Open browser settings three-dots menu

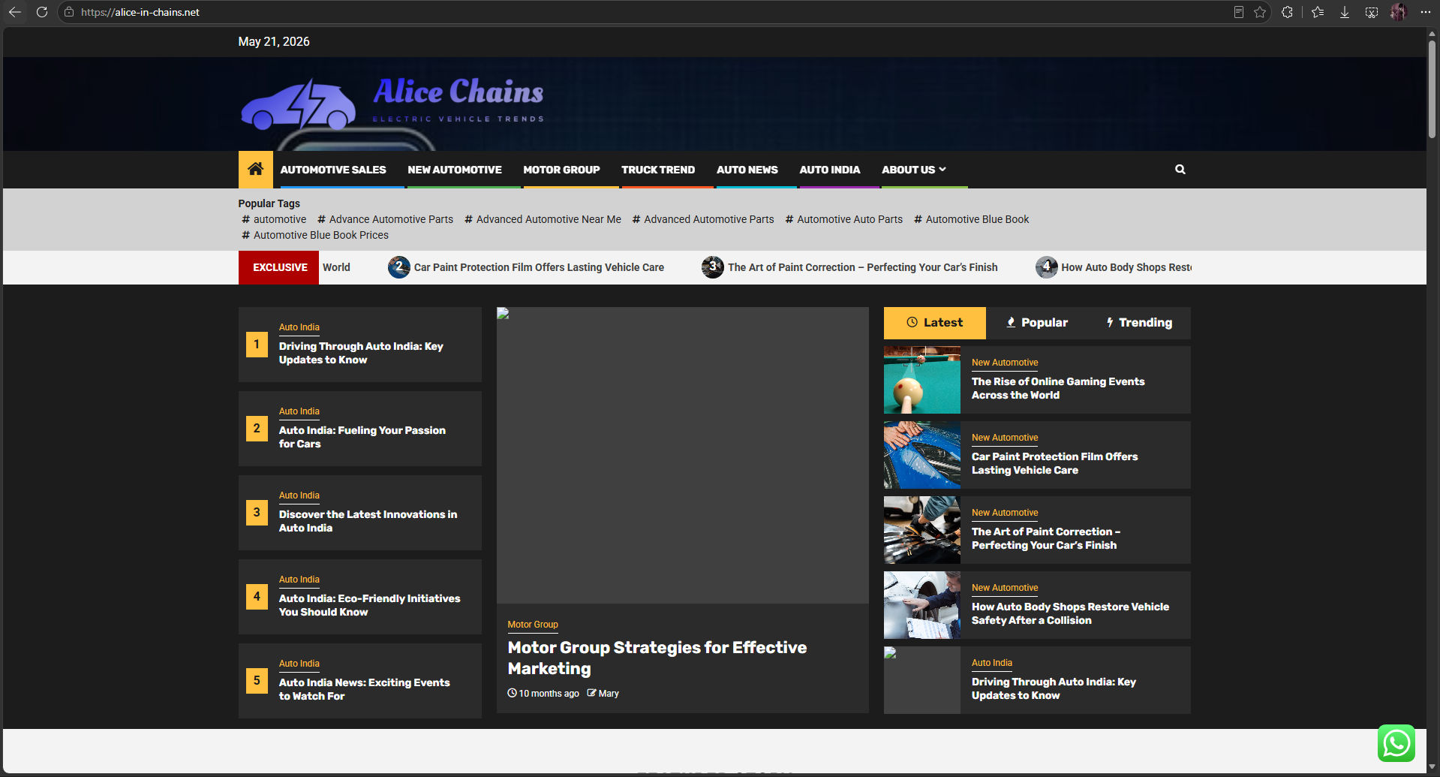point(1425,12)
